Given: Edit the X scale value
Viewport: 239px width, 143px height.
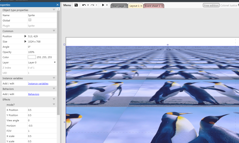Looking at the screenshot, I should click(x=42, y=136).
